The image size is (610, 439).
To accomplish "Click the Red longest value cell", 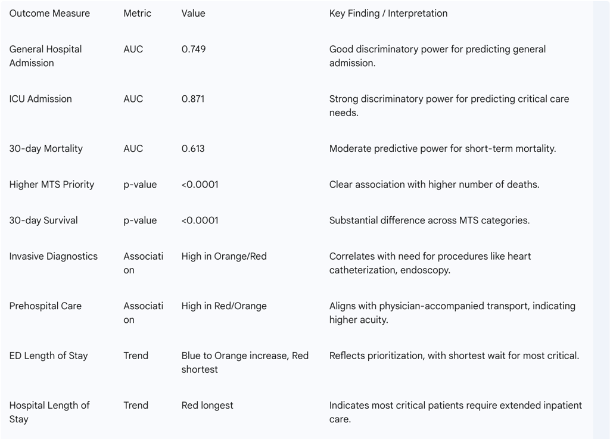I will point(207,406).
